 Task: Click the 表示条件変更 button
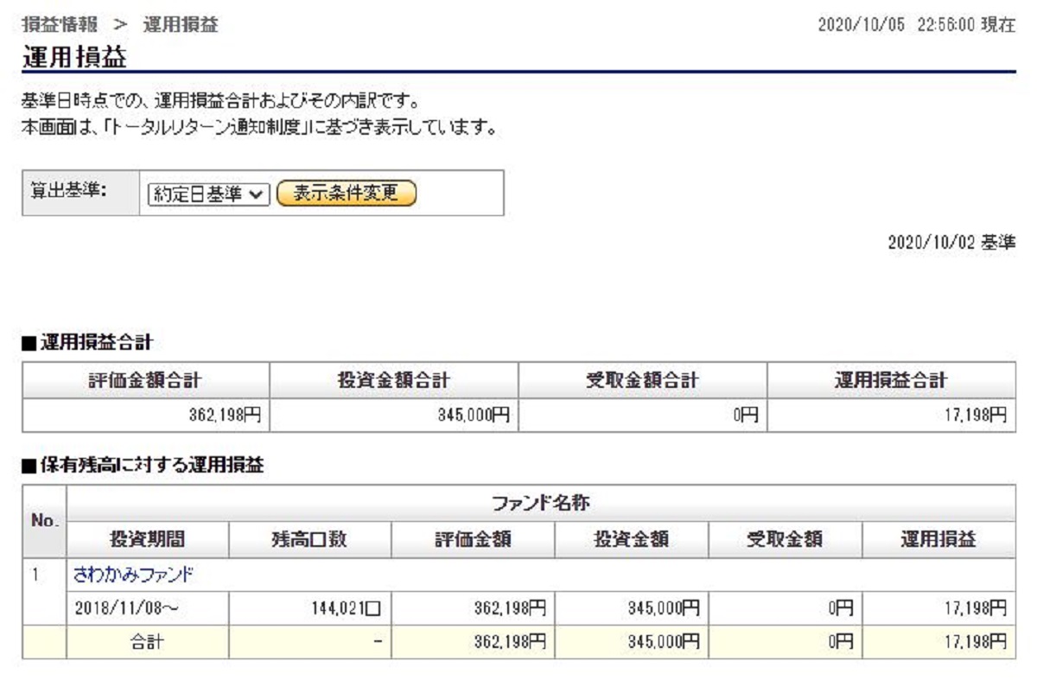347,193
